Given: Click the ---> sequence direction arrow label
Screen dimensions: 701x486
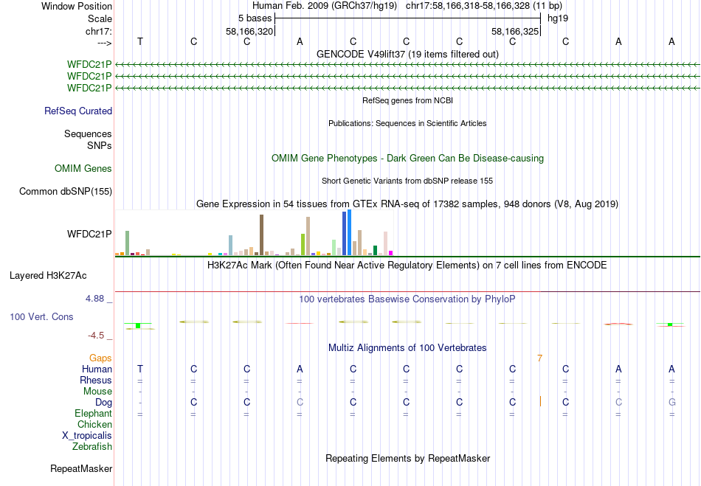Looking at the screenshot, I should point(104,44).
